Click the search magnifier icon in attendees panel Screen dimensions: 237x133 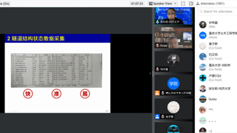tap(201, 12)
